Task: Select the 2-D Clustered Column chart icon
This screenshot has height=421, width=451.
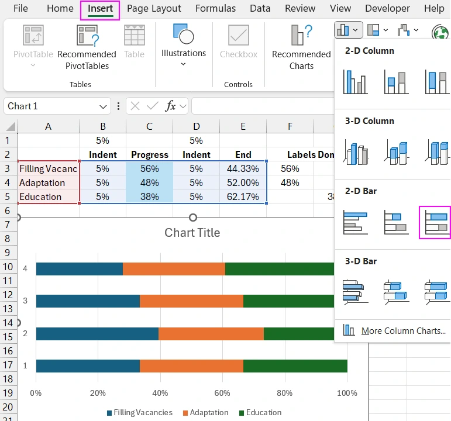Action: [x=356, y=82]
